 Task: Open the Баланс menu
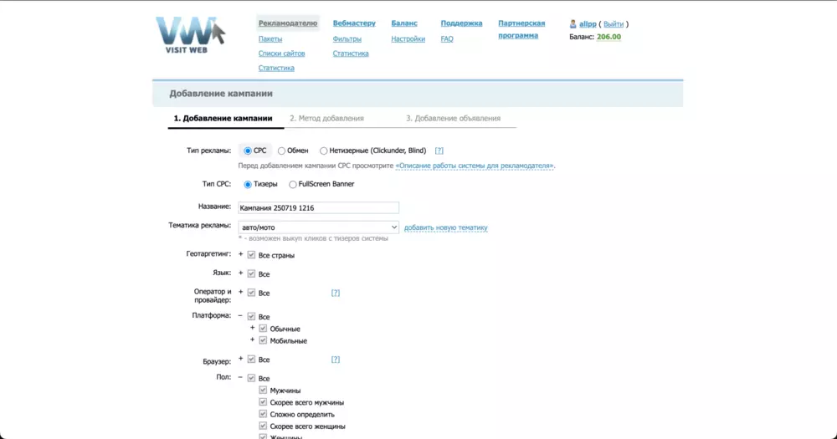pos(404,23)
